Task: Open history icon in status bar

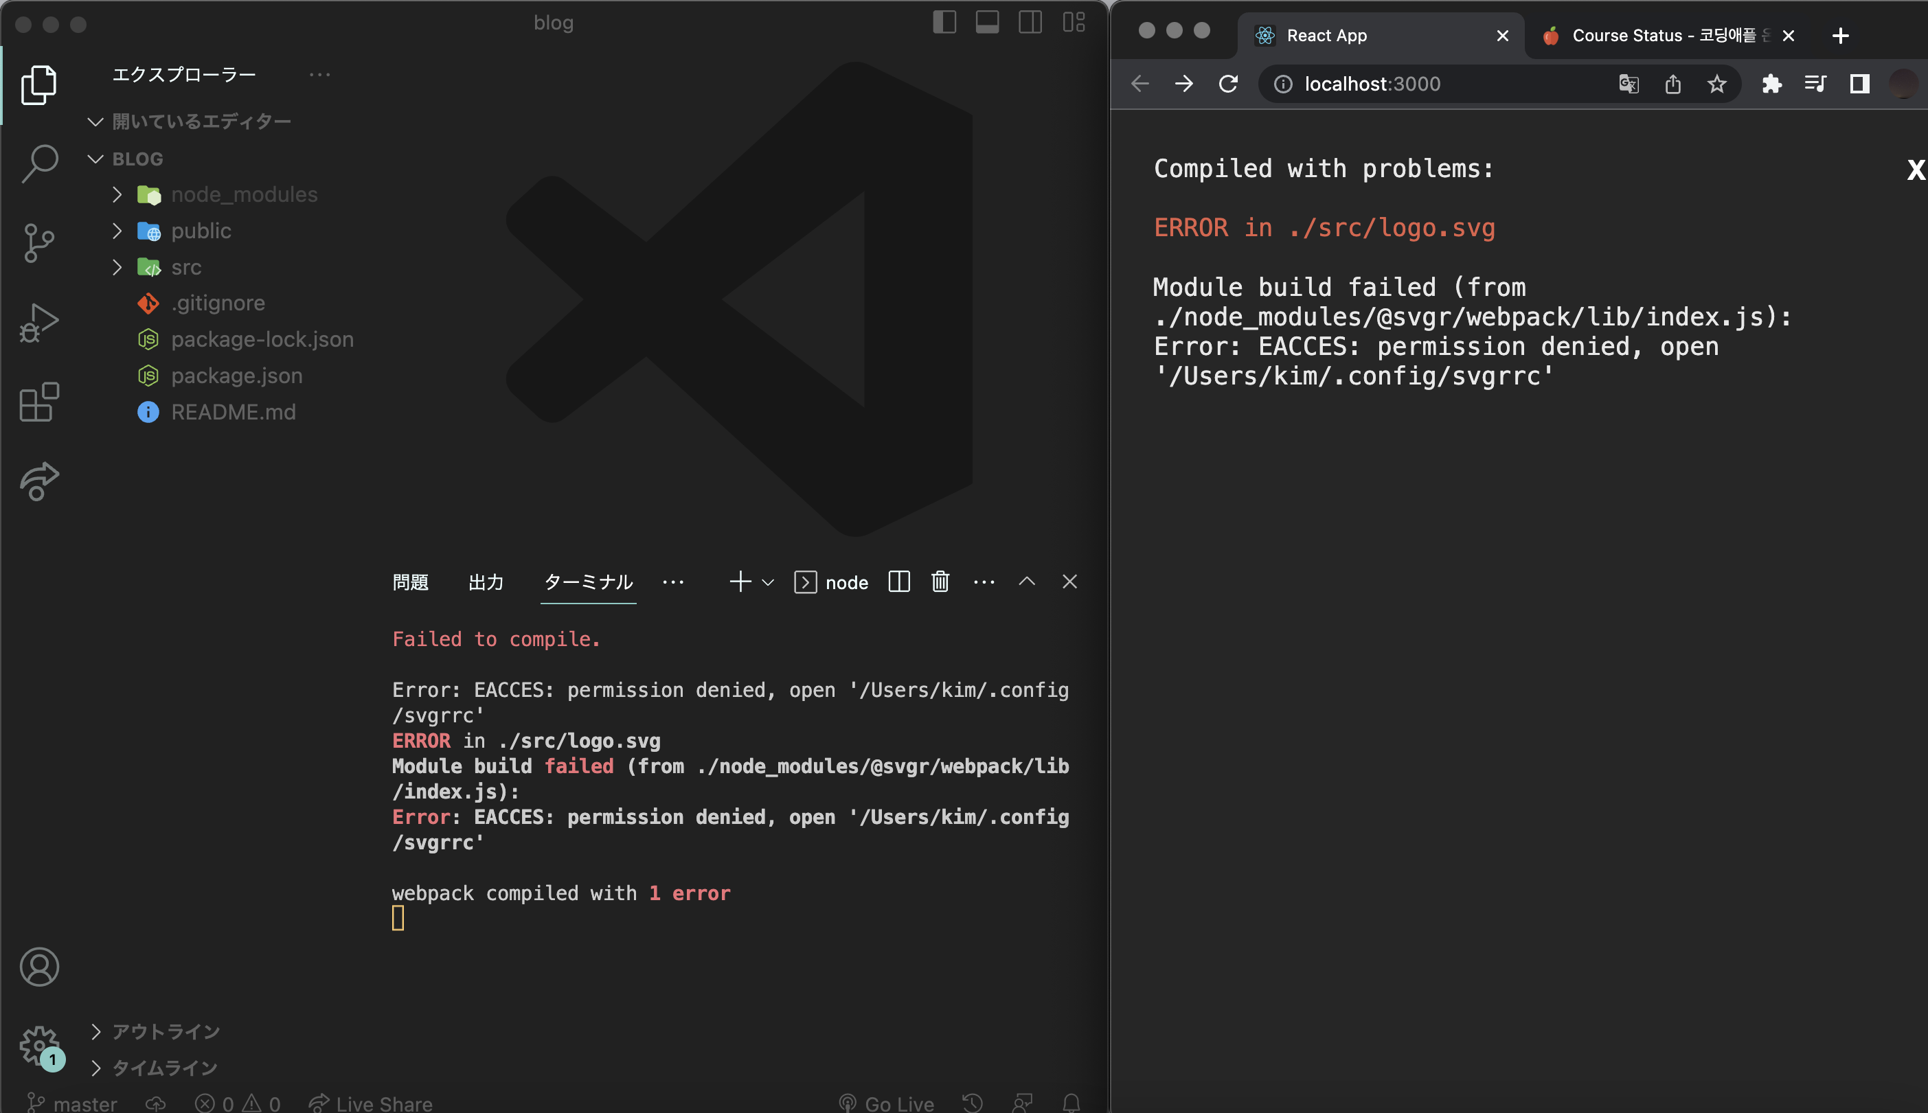Action: tap(973, 1103)
